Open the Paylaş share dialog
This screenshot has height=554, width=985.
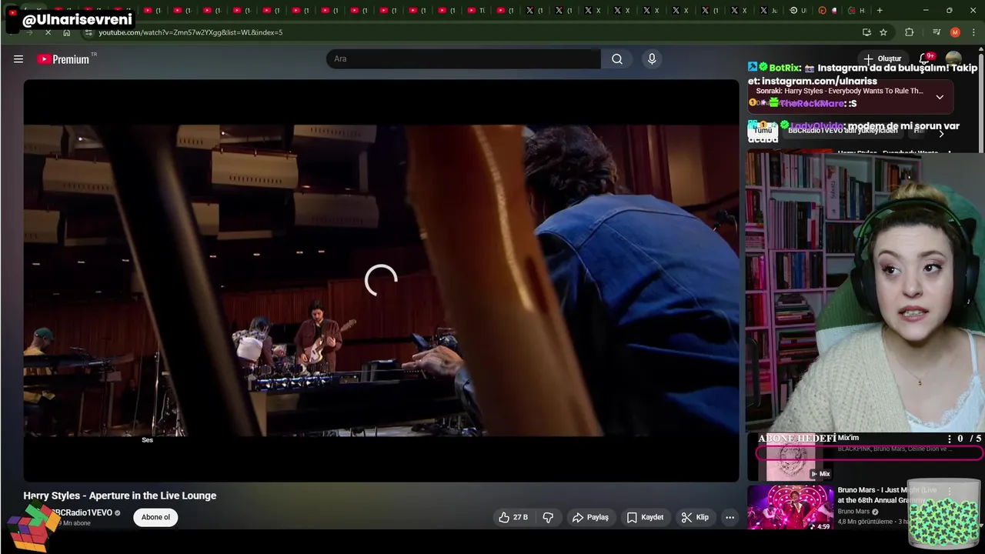click(x=590, y=517)
